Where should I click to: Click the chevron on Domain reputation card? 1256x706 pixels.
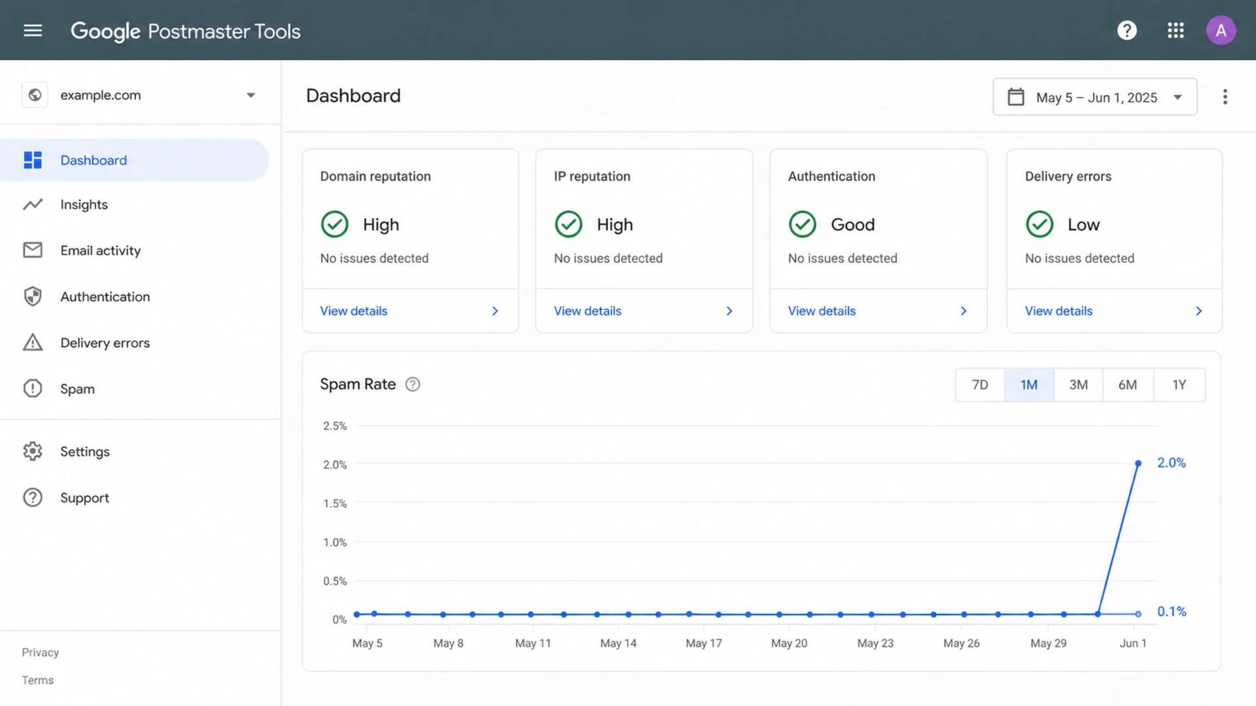point(495,311)
